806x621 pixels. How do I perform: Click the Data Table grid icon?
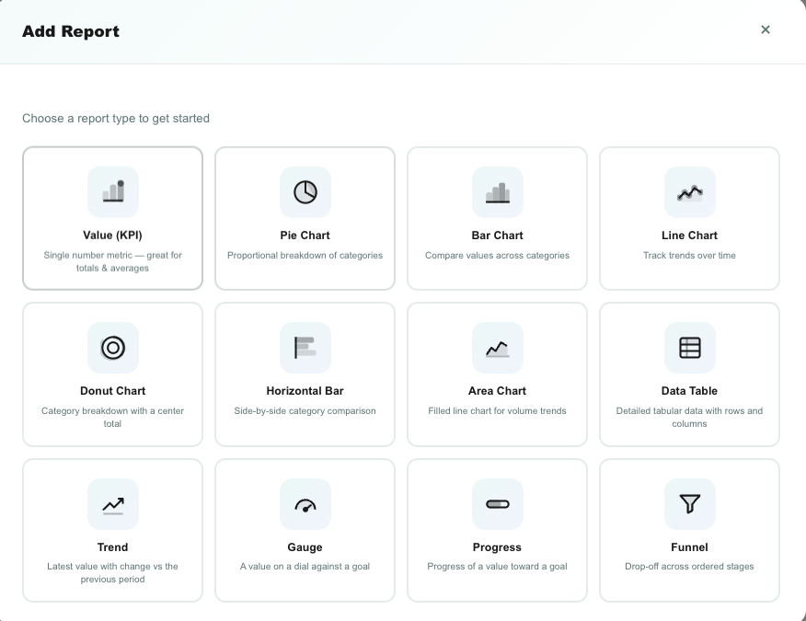coord(689,348)
